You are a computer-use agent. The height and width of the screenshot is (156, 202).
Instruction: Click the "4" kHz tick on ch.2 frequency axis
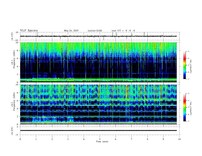click(18, 109)
